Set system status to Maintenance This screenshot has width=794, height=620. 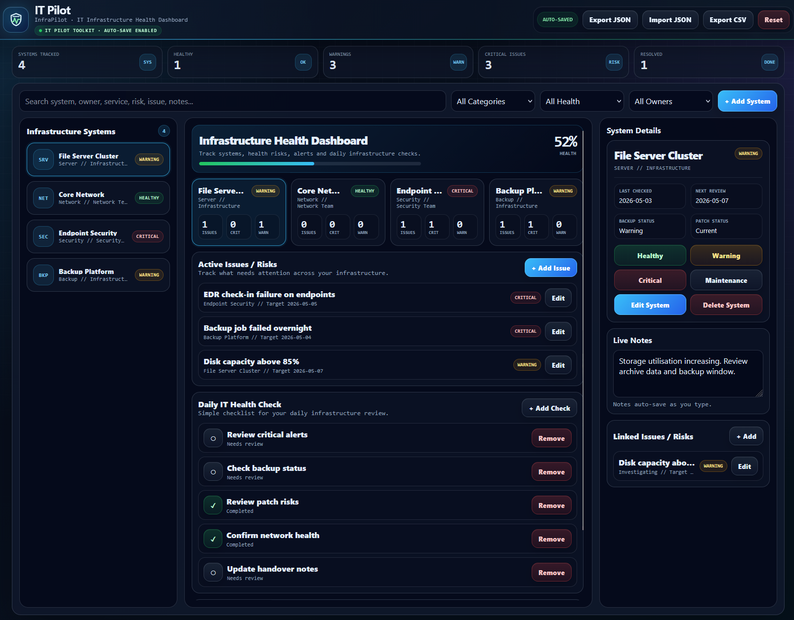tap(726, 280)
